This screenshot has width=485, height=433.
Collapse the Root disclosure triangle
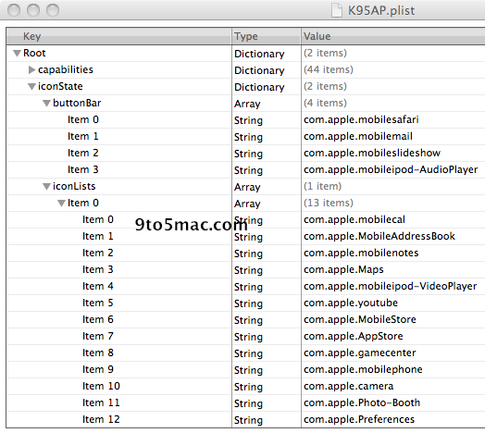(17, 53)
